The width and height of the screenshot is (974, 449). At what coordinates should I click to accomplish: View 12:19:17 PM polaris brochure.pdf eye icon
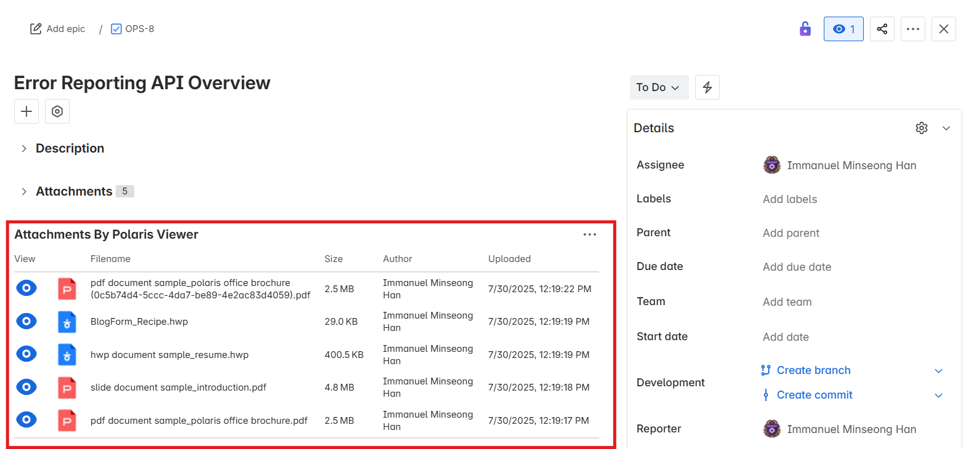point(26,419)
